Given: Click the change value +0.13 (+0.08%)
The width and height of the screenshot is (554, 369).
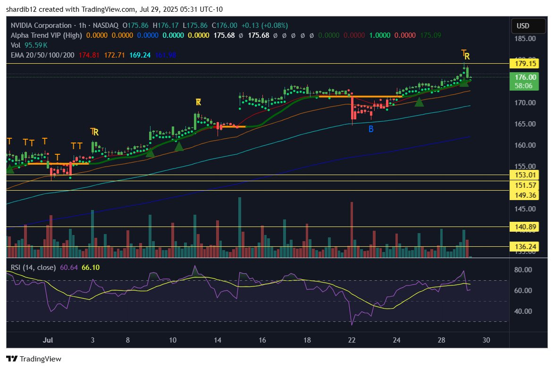Looking at the screenshot, I should [265, 25].
